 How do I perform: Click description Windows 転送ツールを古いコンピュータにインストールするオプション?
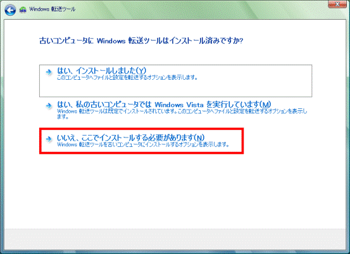pyautogui.click(x=143, y=144)
